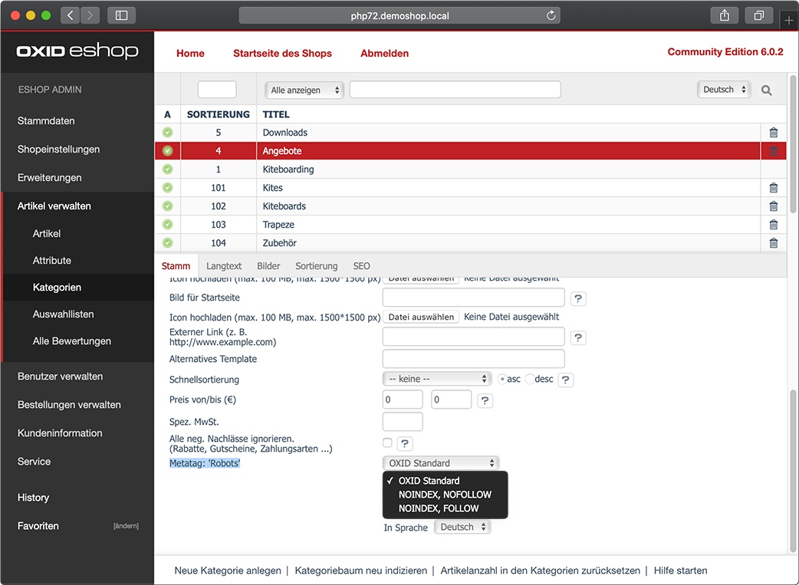Open help for Schnellsortierung
The height and width of the screenshot is (585, 799).
566,380
